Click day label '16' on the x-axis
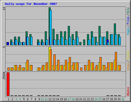131x102 pixels. click(65, 99)
